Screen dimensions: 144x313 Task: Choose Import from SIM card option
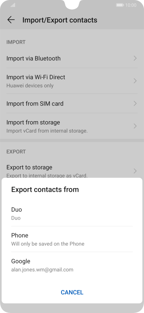click(72, 104)
